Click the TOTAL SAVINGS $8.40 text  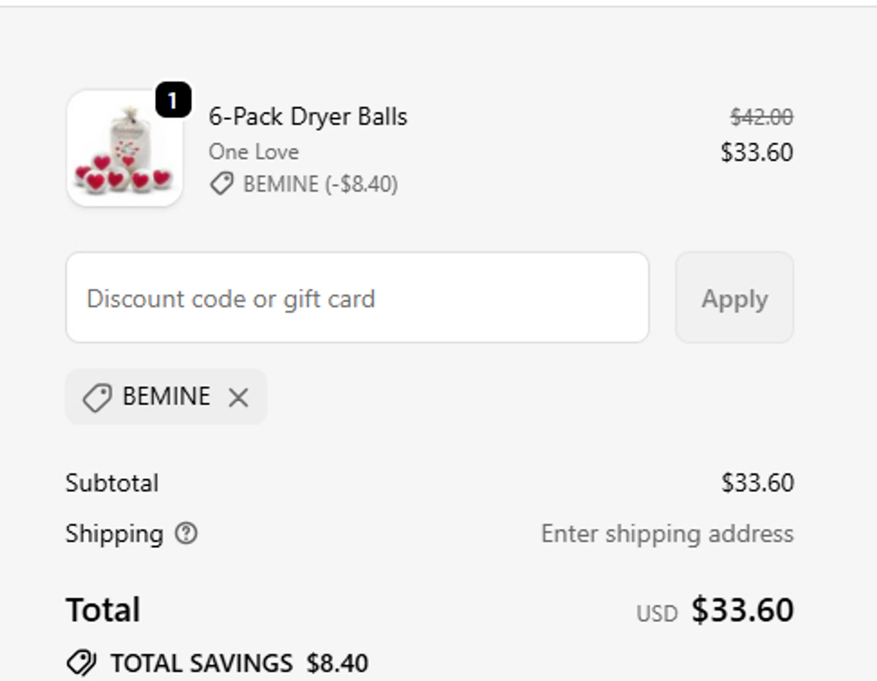pyautogui.click(x=240, y=663)
